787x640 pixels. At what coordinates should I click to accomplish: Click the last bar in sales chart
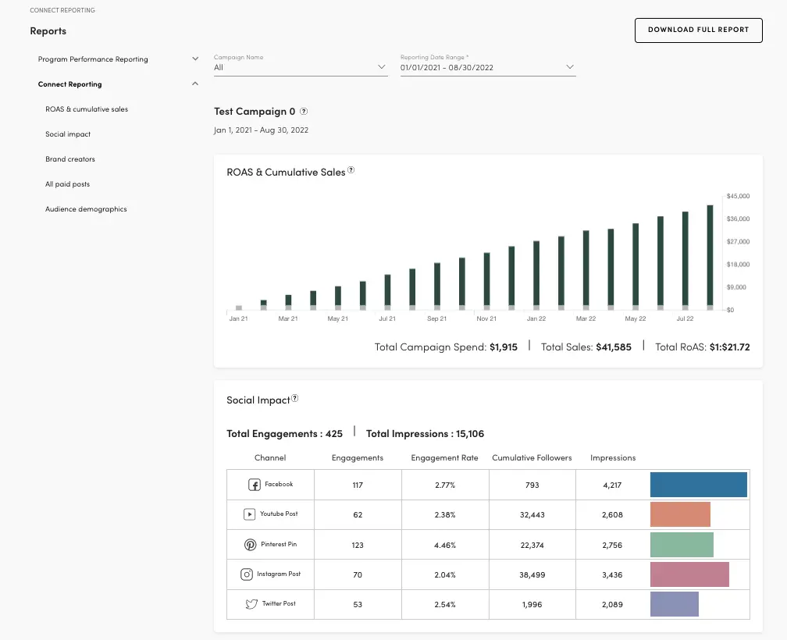click(x=710, y=255)
